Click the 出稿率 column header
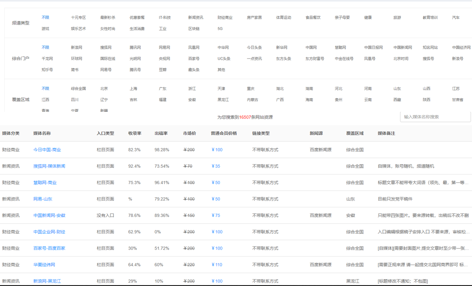 [161, 133]
